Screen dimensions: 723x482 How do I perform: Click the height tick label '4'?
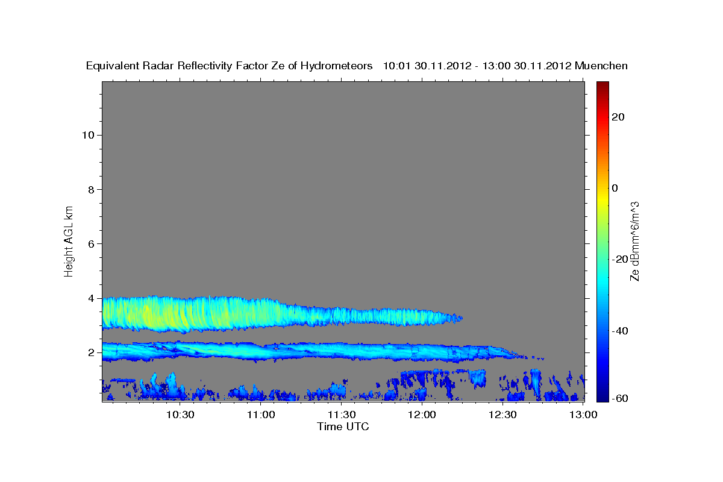tap(91, 298)
